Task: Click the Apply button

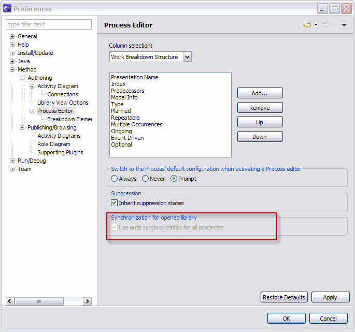Action: point(330,297)
